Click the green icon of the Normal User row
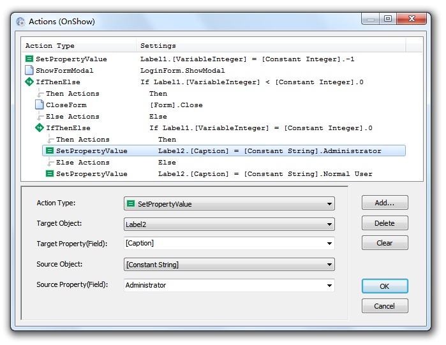The width and height of the screenshot is (446, 345). click(x=50, y=173)
